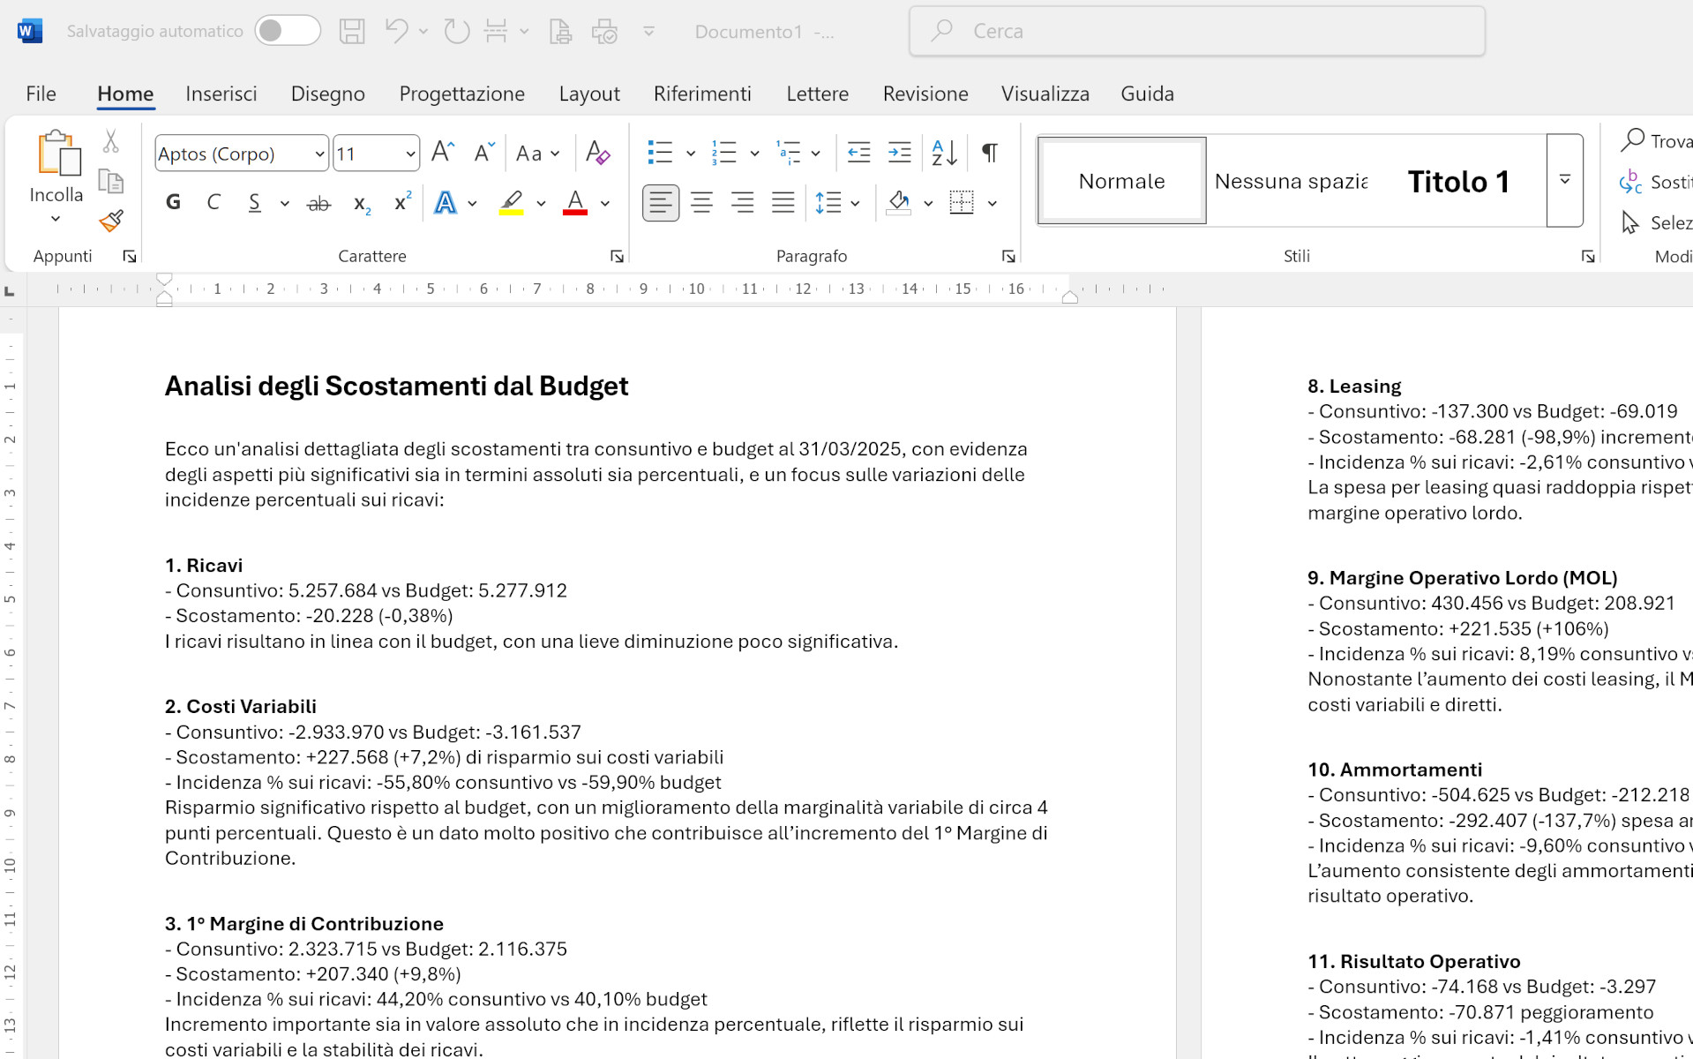
Task: Switch to the Disegno tab
Action: [328, 94]
